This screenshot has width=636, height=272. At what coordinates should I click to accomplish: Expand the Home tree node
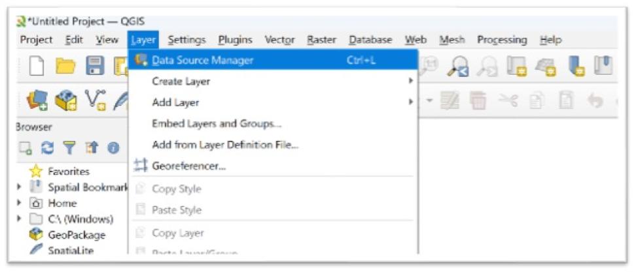point(19,203)
